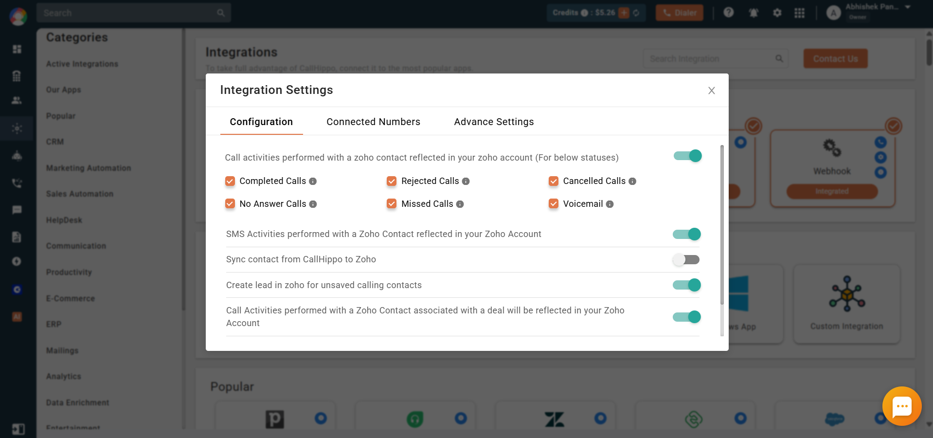
Task: Select the CRM category
Action: point(55,142)
